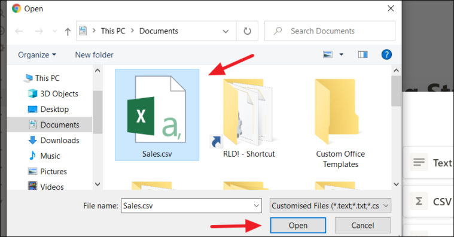This screenshot has height=237, width=454.
Task: Open the blue help question icon
Action: pyautogui.click(x=386, y=54)
